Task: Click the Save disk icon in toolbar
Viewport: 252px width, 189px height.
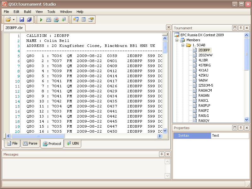Action: pos(22,20)
